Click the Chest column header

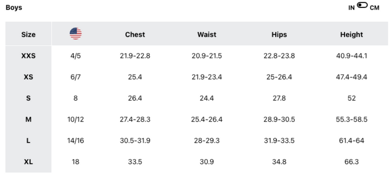point(135,34)
